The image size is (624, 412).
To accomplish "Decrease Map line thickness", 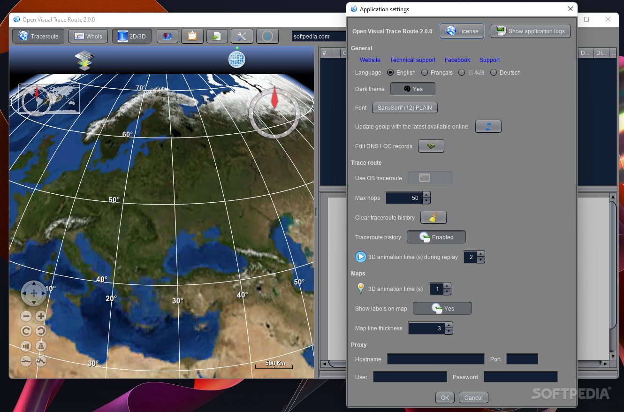I will click(449, 331).
